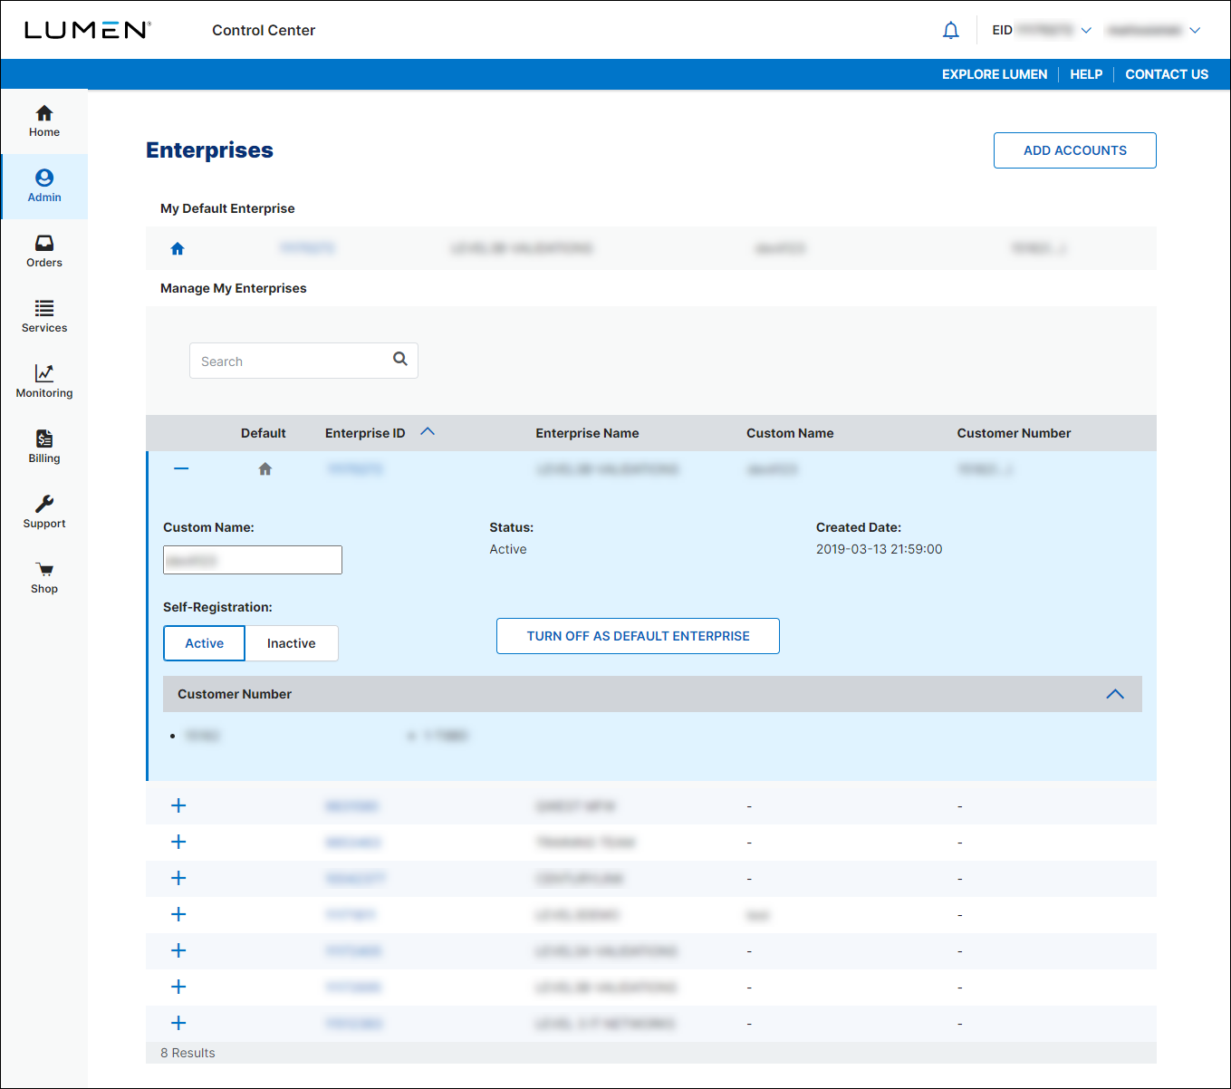Viewport: 1231px width, 1089px height.
Task: Expand the sixth collapsed enterprise row
Action: click(x=178, y=987)
